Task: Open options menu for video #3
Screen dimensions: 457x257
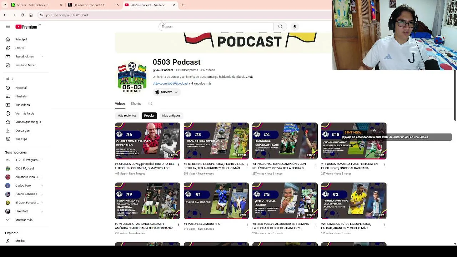Action: pos(247,164)
